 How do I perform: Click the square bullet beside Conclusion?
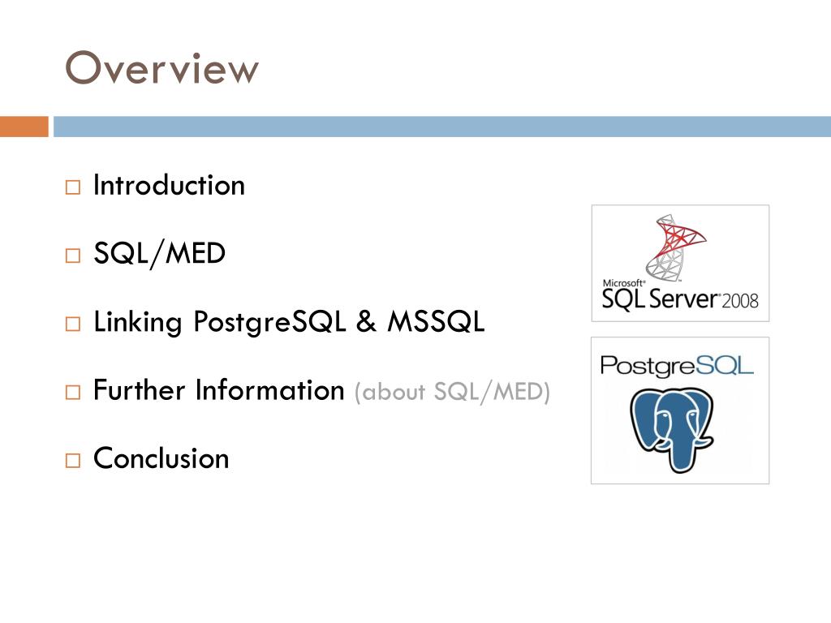coord(72,461)
